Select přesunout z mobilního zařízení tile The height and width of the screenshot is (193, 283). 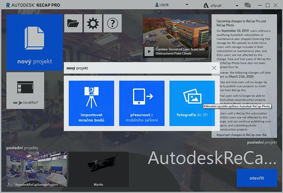point(142,103)
